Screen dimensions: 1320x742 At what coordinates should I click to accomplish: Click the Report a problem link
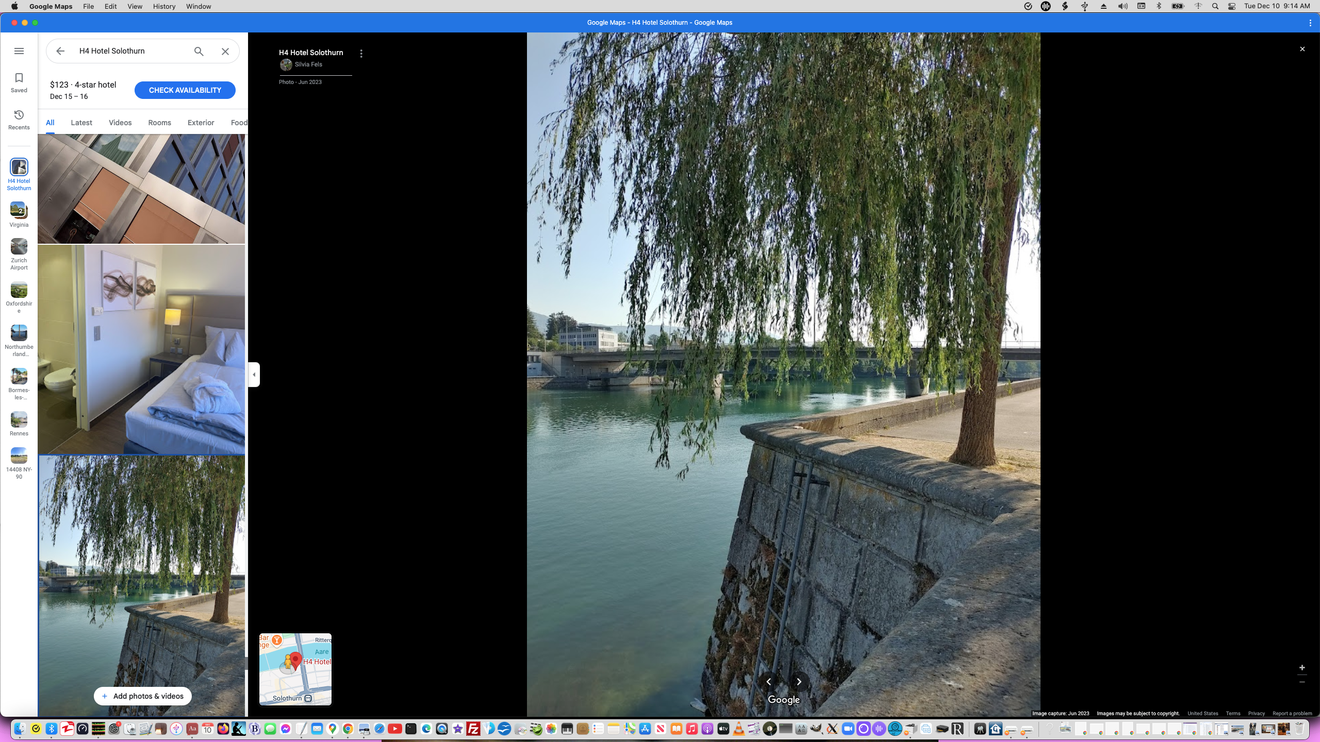click(1292, 714)
